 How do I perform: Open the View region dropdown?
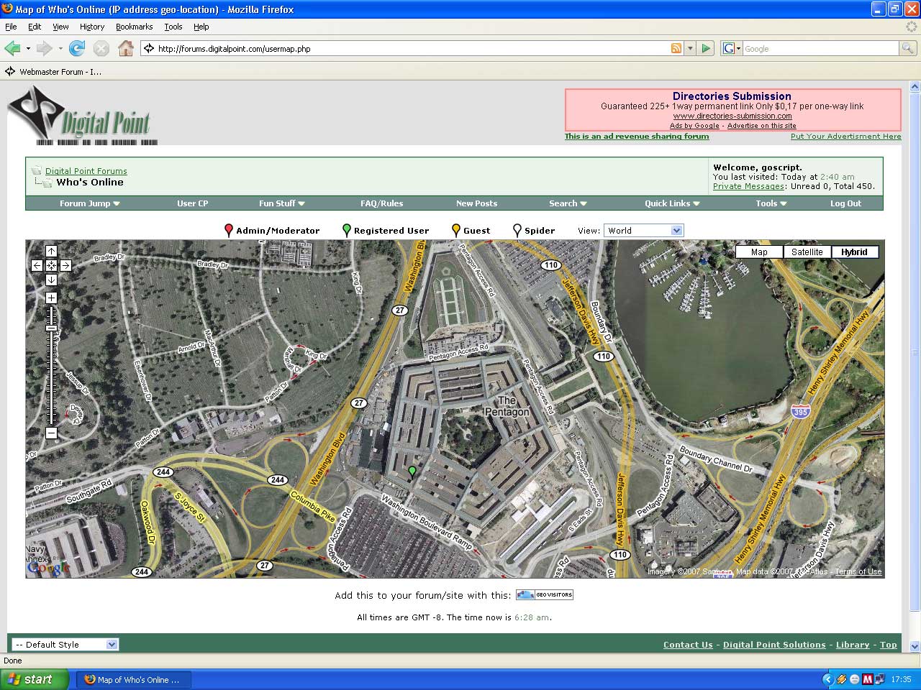pyautogui.click(x=643, y=231)
